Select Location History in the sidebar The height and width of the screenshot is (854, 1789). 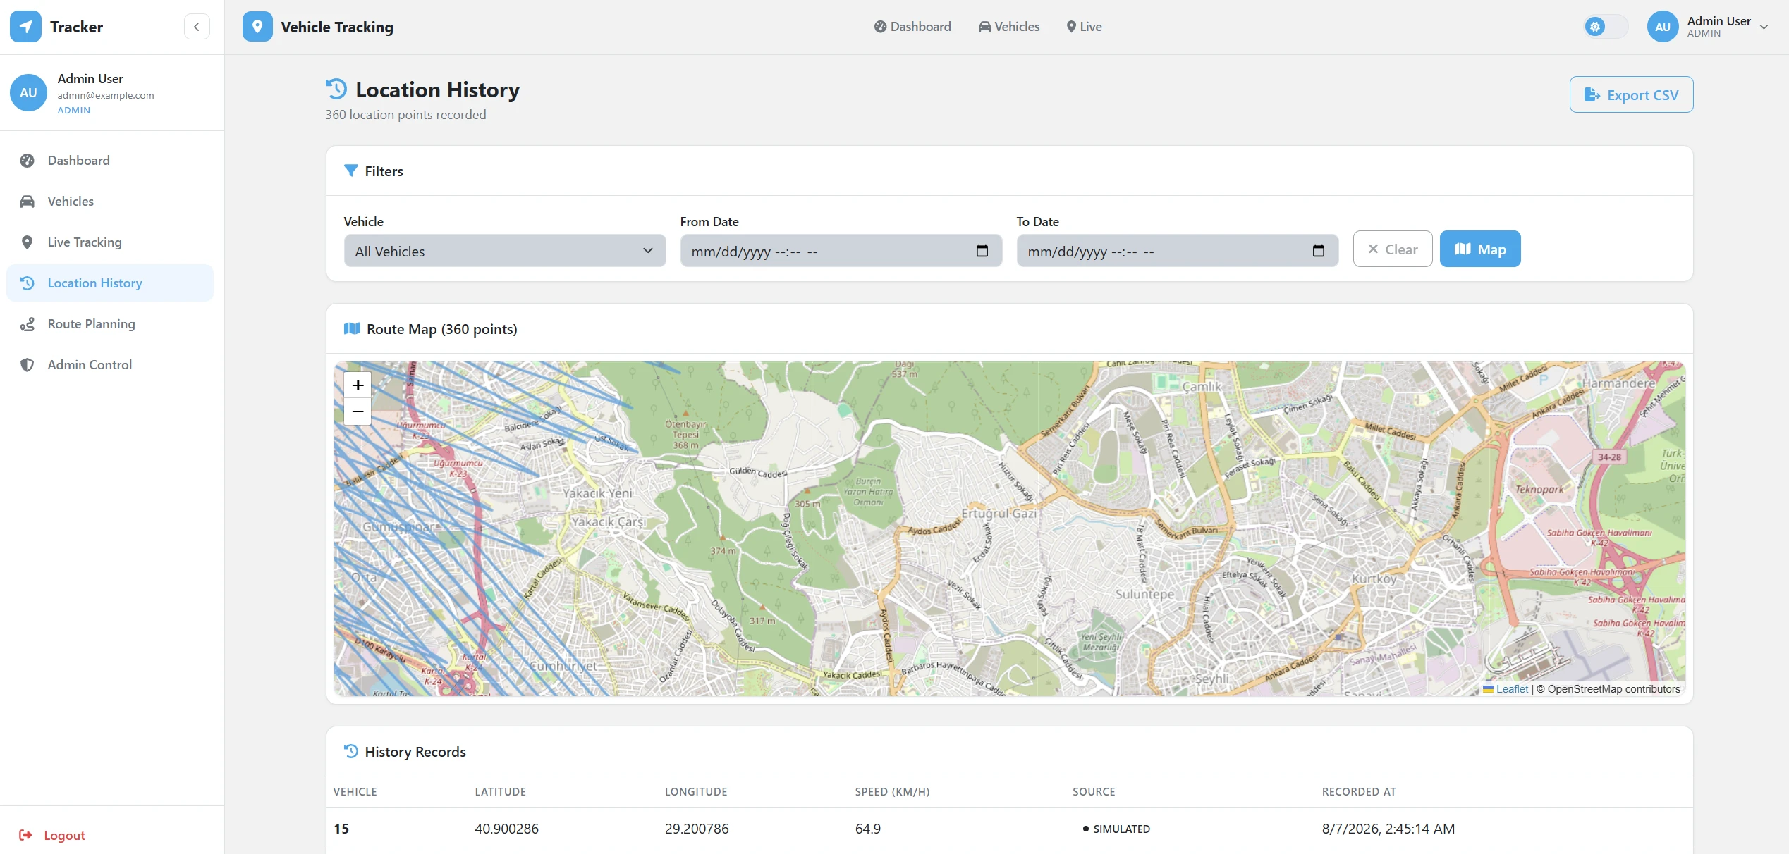click(x=110, y=283)
